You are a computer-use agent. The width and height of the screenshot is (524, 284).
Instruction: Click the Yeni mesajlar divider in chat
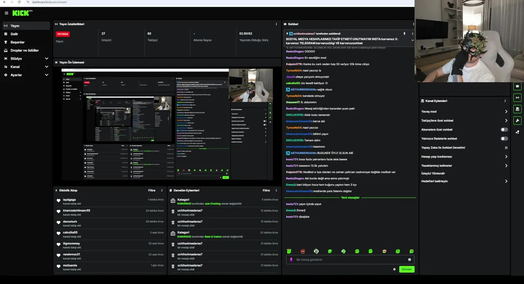coord(350,198)
